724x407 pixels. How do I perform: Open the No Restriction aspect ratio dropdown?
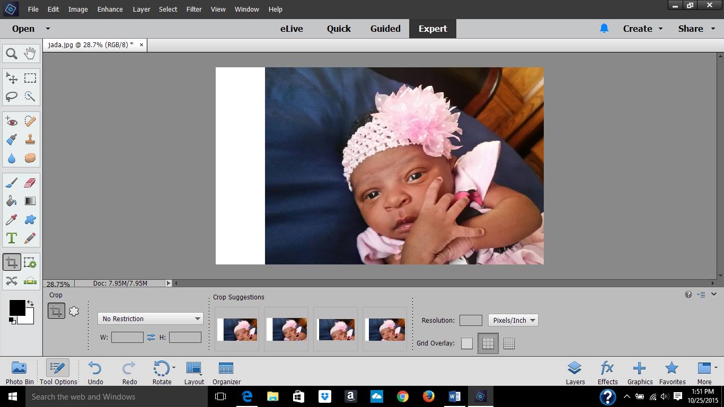tap(151, 318)
